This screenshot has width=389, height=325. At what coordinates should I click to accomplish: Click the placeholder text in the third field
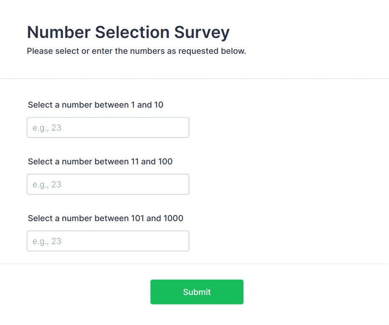tap(47, 241)
